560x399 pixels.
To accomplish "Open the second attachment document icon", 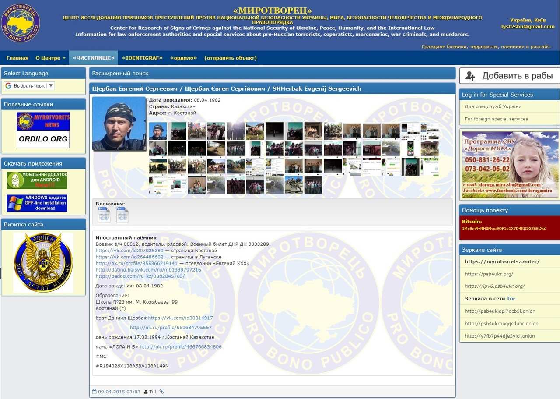I will pyautogui.click(x=122, y=215).
